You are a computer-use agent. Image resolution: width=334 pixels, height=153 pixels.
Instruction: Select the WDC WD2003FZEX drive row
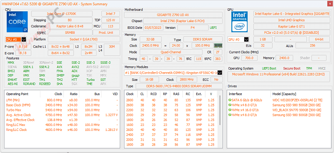[x=279, y=100]
